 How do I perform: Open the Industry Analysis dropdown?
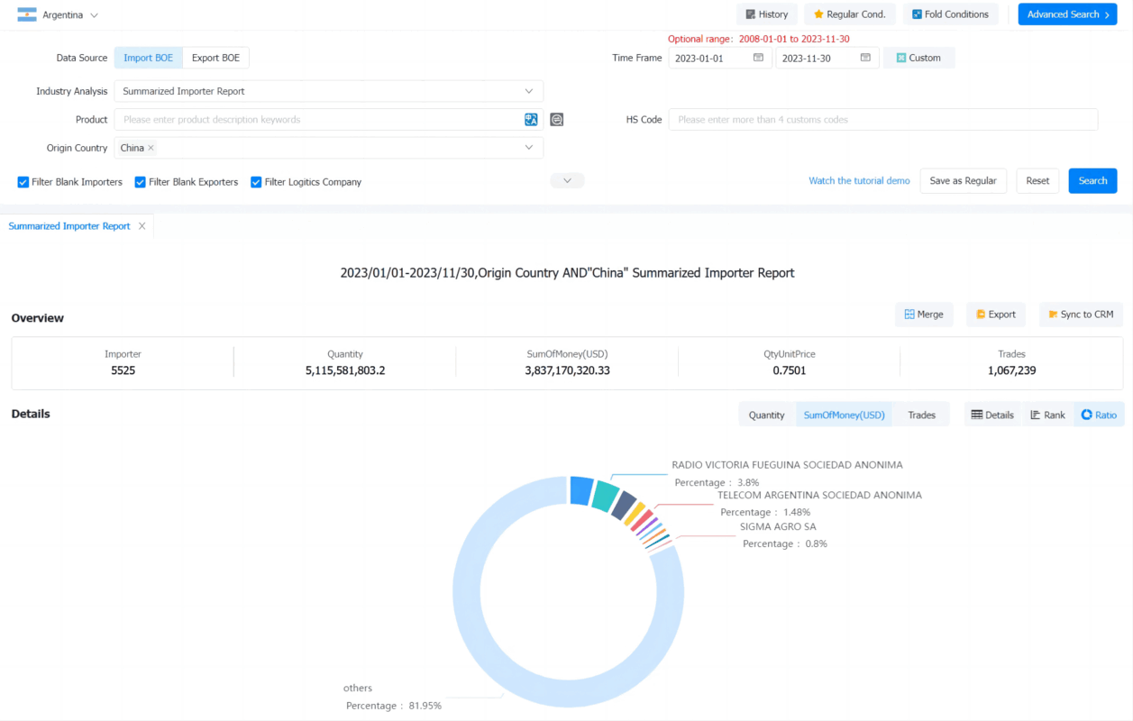point(329,91)
